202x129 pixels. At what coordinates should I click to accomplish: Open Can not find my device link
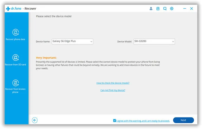(x=113, y=90)
